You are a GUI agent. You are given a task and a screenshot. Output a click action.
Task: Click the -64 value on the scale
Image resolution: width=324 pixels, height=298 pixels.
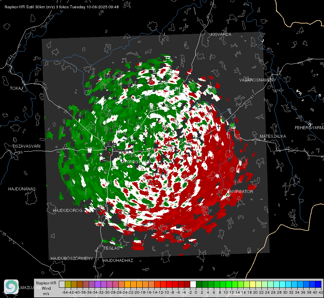click(65, 292)
